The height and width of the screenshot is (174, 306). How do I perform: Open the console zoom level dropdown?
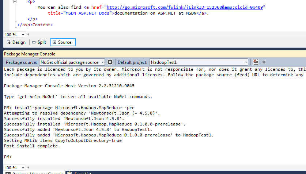point(23,168)
